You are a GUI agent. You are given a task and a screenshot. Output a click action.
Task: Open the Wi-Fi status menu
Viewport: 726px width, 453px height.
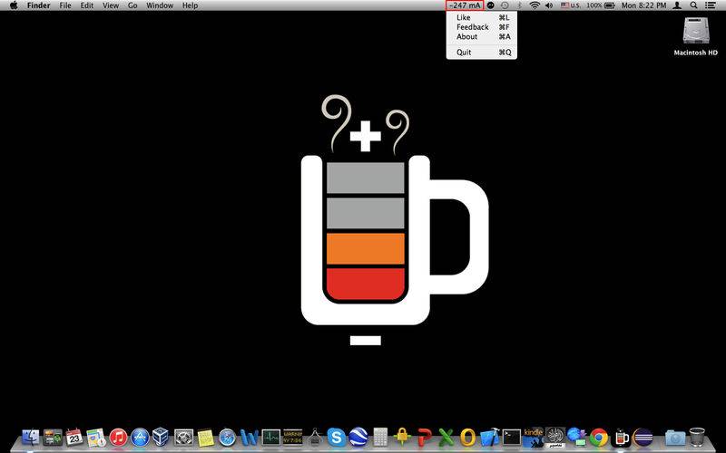tap(535, 5)
